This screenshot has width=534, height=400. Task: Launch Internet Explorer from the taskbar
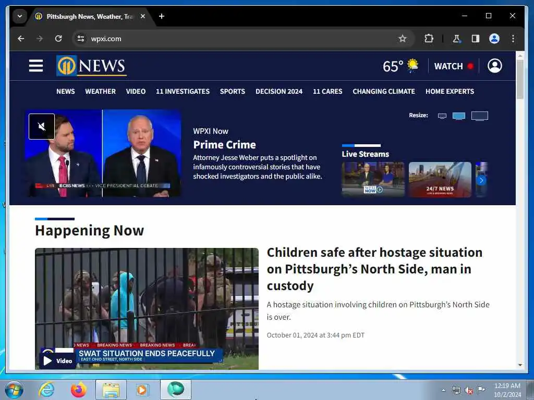(x=46, y=390)
